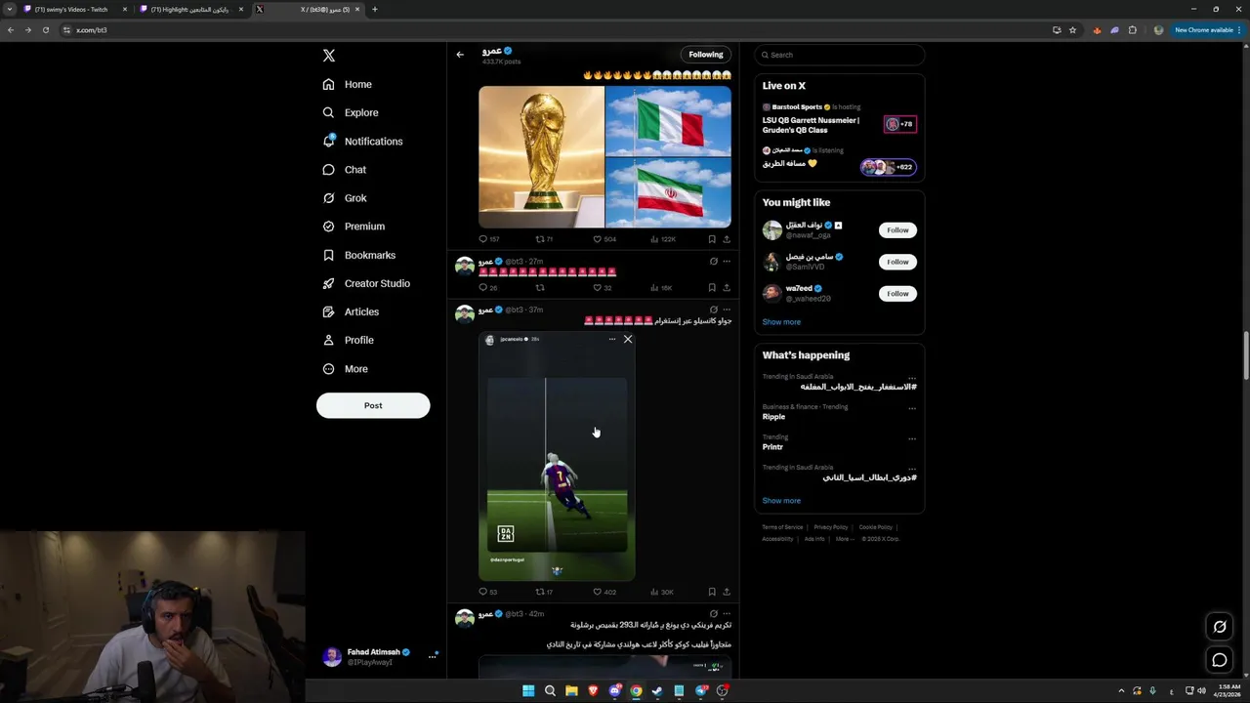Follow the @nawaf_oga account suggestion
Viewport: 1250px width, 703px height.
[897, 230]
